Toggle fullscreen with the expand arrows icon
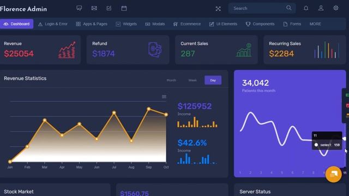 (218, 9)
